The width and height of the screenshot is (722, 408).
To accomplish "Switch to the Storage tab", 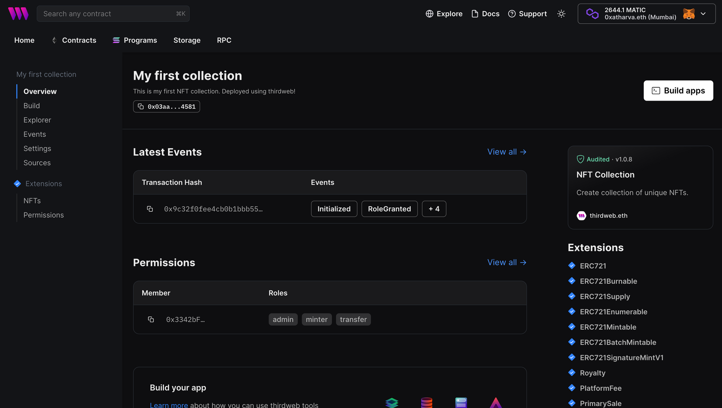I will (x=187, y=40).
